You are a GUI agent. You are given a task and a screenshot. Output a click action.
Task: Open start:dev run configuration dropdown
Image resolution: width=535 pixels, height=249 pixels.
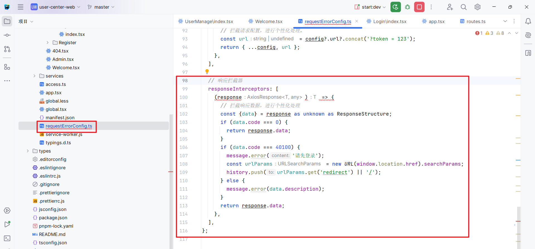[x=370, y=7]
